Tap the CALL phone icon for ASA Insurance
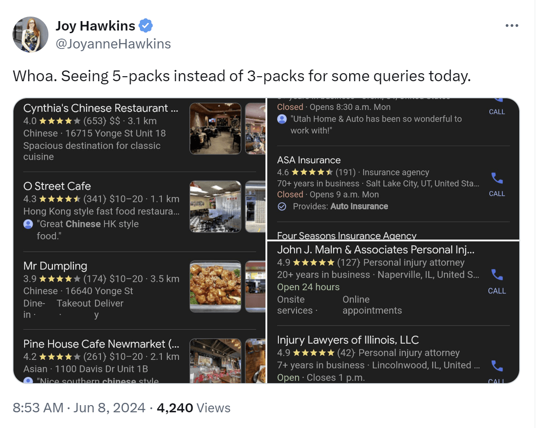This screenshot has width=552, height=428. click(x=497, y=178)
